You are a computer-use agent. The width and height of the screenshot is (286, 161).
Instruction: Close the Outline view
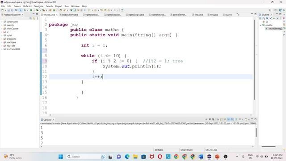[x=271, y=15]
